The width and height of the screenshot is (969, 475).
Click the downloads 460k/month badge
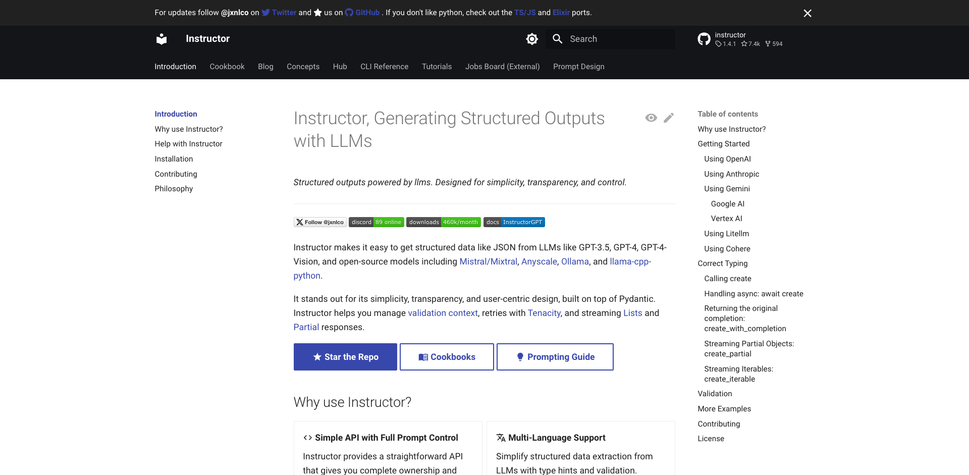coord(444,222)
